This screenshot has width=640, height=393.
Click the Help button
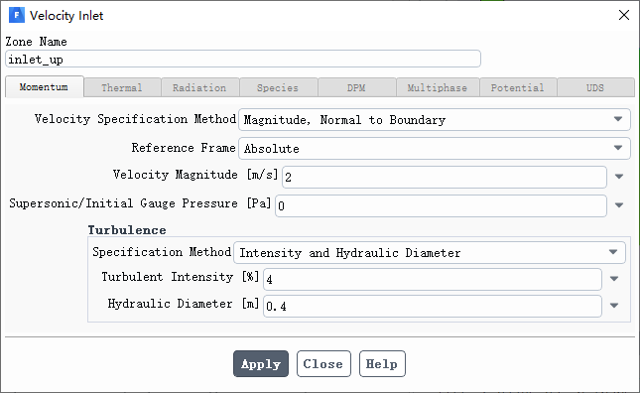pos(382,363)
